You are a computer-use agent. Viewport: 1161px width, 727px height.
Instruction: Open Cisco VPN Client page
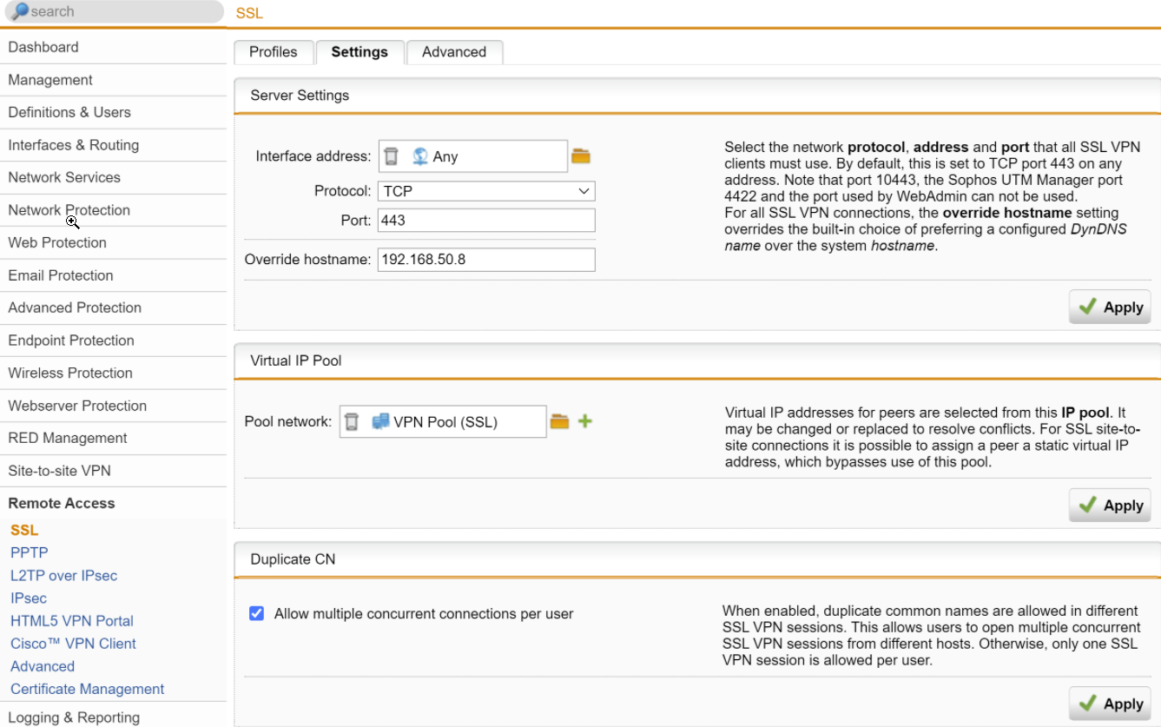(x=73, y=644)
